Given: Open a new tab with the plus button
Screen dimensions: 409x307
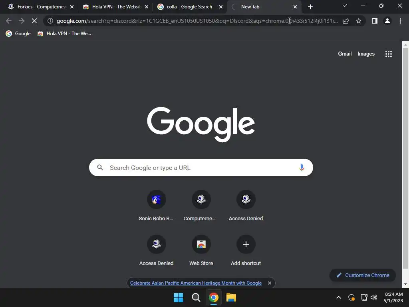Looking at the screenshot, I should tap(310, 7).
